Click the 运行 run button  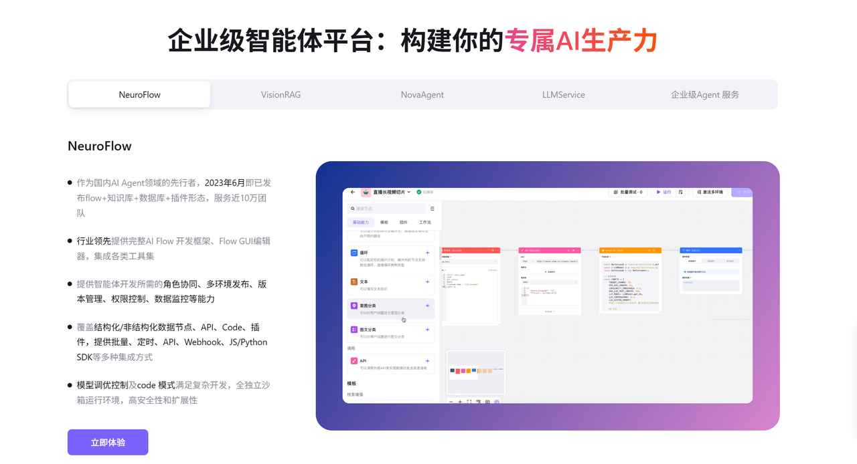pyautogui.click(x=664, y=192)
